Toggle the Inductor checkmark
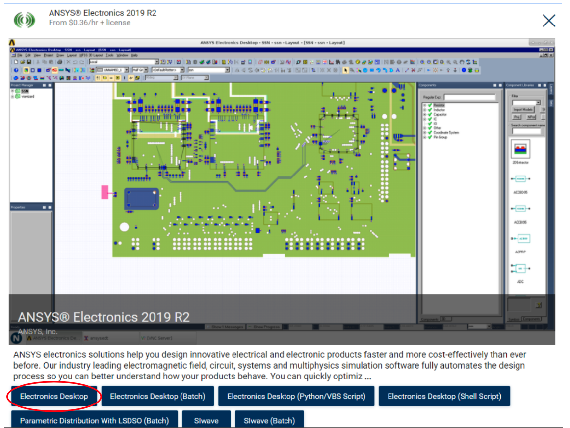 pos(430,110)
